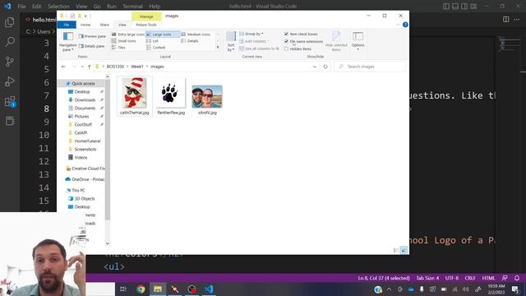This screenshot has height=296, width=526.
Task: Click BCIS1350 in the address path
Action: [115, 67]
